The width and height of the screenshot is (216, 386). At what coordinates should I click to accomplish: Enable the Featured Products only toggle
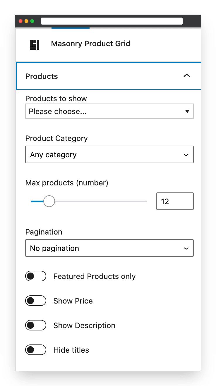36,276
